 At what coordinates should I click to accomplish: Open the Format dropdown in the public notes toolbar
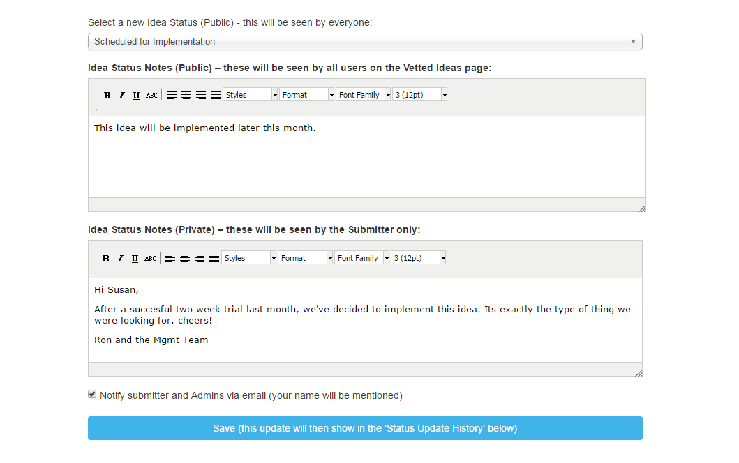[307, 94]
